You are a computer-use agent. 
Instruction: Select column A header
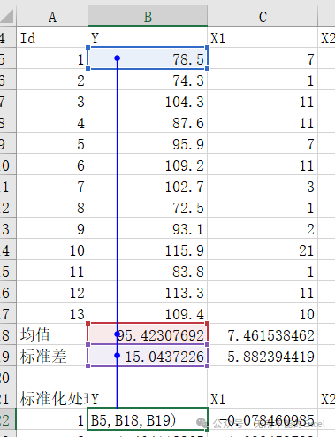tap(52, 17)
